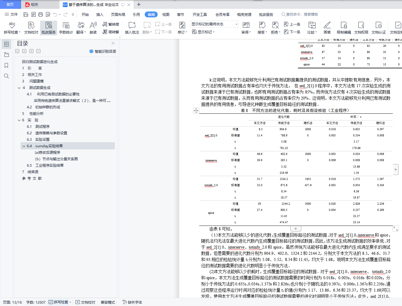Screen dimensions: 402x306
Task: Open 限制编辑 restrict editing
Action: [344, 28]
